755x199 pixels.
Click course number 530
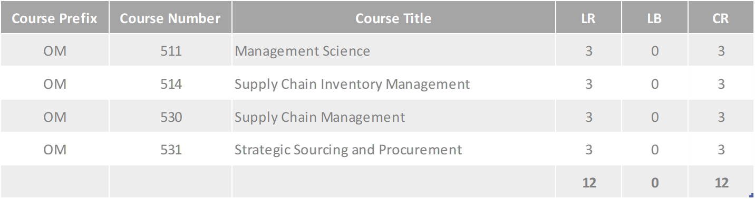pos(171,117)
